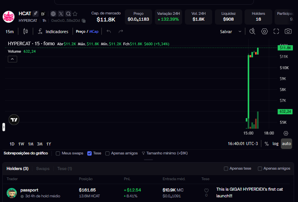The width and height of the screenshot is (298, 202).
Task: Click passport trader avatar
Action: coord(12,193)
